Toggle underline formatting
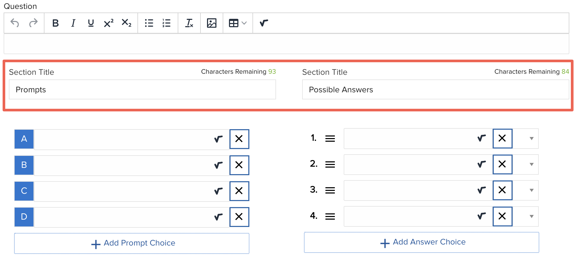 [91, 23]
